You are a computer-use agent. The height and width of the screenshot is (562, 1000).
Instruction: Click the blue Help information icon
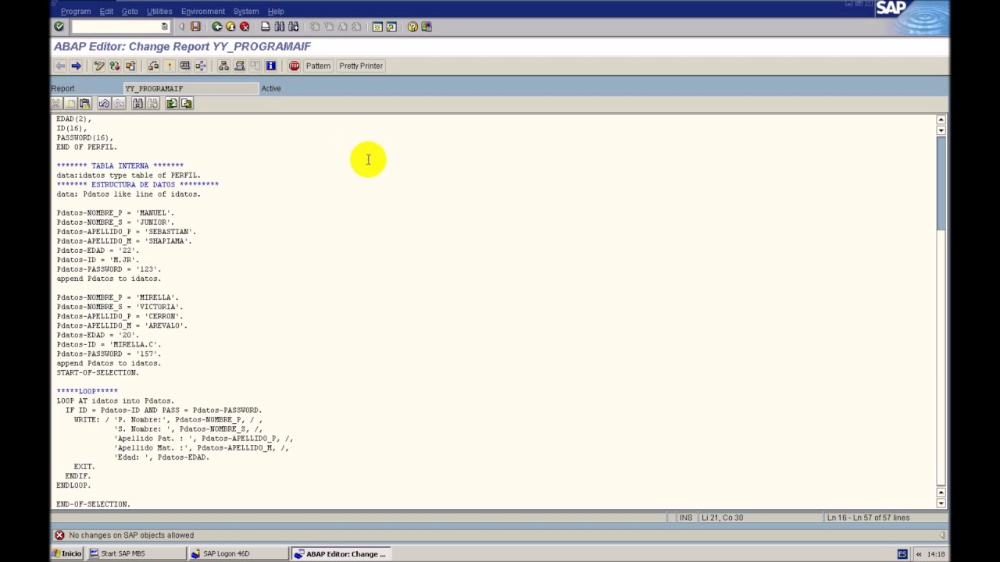click(x=270, y=66)
